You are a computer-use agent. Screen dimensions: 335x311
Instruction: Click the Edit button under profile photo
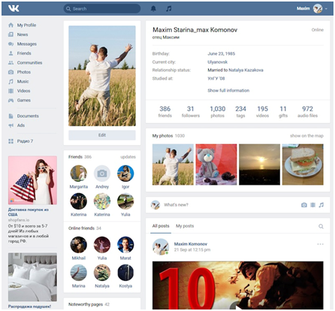102,135
